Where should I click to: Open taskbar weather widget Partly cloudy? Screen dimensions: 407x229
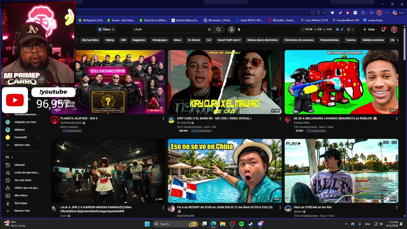[x=15, y=224]
